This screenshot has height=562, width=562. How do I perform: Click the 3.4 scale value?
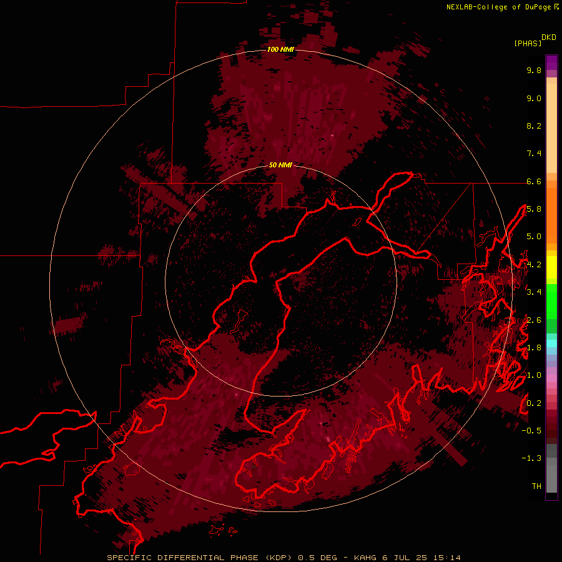(534, 292)
